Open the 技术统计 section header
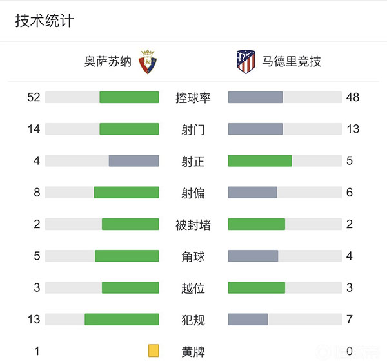The image size is (387, 364). [45, 21]
